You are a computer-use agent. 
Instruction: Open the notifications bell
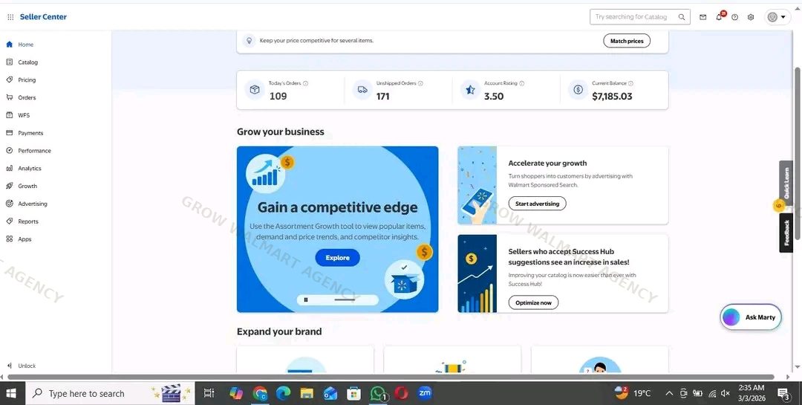point(719,17)
